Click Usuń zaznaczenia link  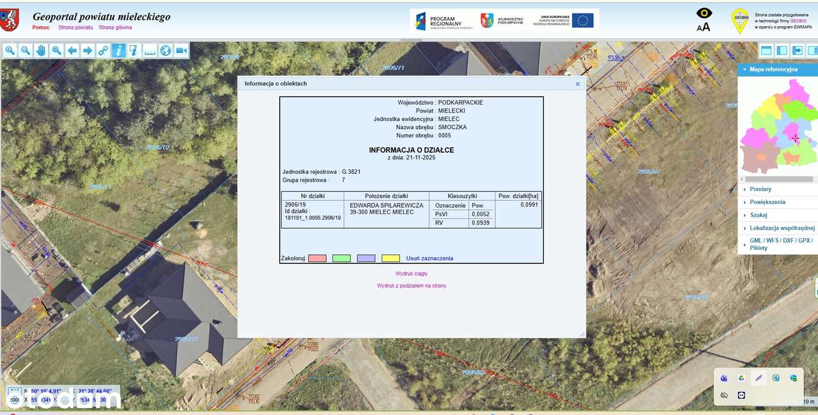(429, 258)
